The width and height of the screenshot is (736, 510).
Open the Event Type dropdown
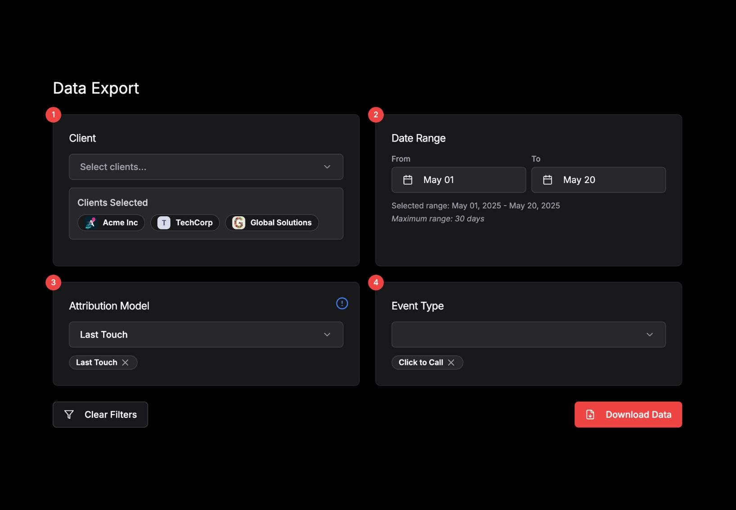point(528,335)
